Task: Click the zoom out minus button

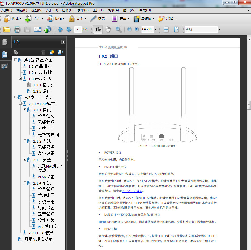Action: [129, 29]
